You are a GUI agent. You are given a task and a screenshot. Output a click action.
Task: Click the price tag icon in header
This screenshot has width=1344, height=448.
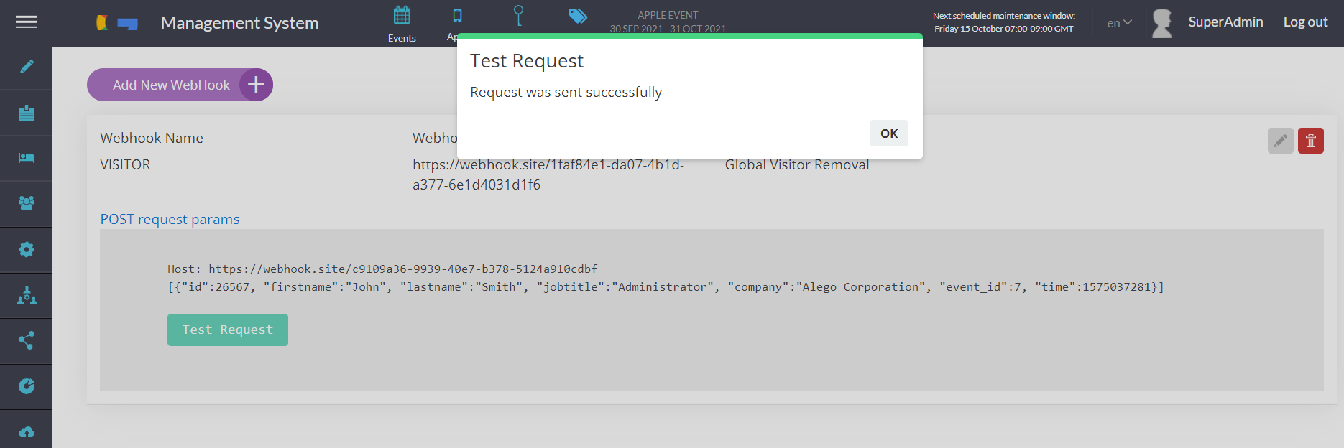pos(578,16)
